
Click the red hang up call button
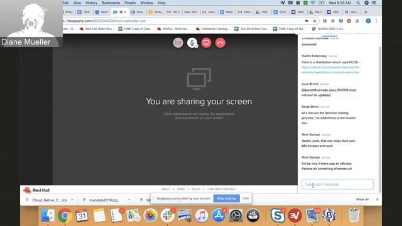pos(220,43)
